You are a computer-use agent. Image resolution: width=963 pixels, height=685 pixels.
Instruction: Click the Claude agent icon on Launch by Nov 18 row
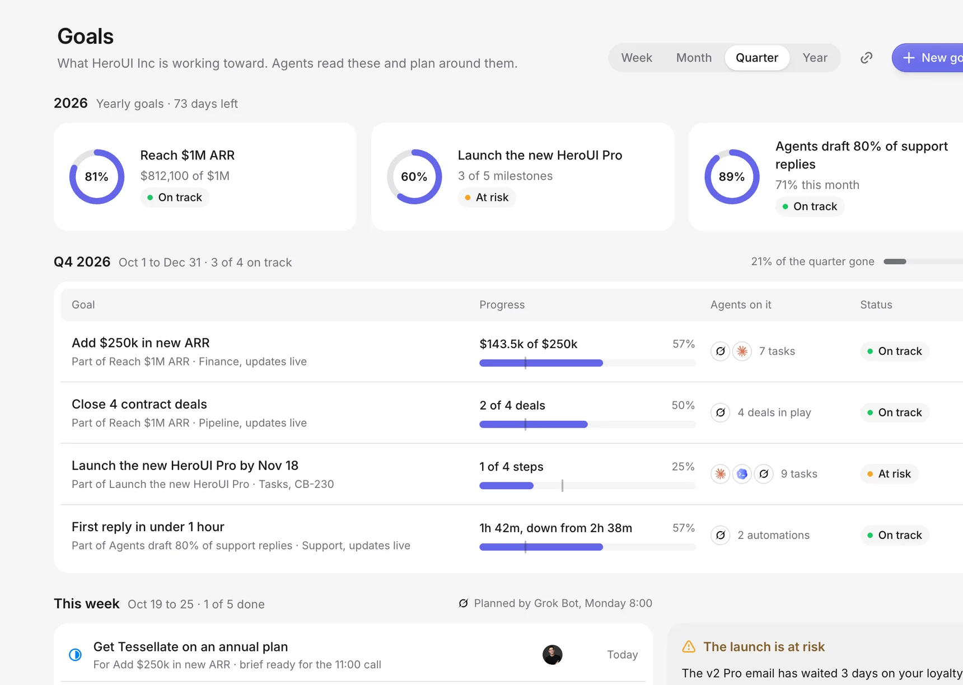[721, 474]
